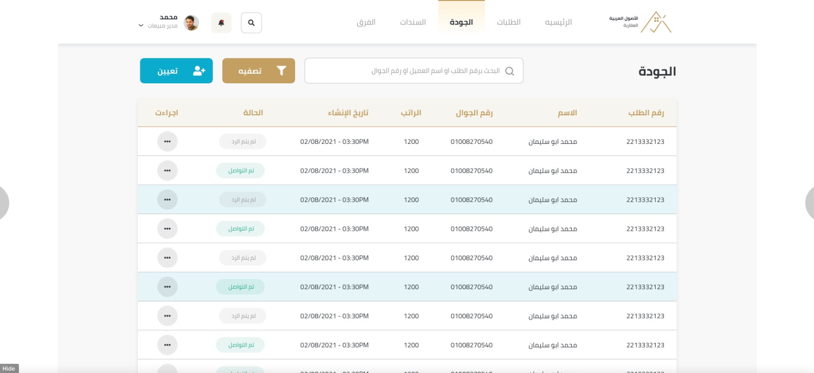Open actions menu of the first table row
Image resolution: width=814 pixels, height=373 pixels.
[167, 141]
